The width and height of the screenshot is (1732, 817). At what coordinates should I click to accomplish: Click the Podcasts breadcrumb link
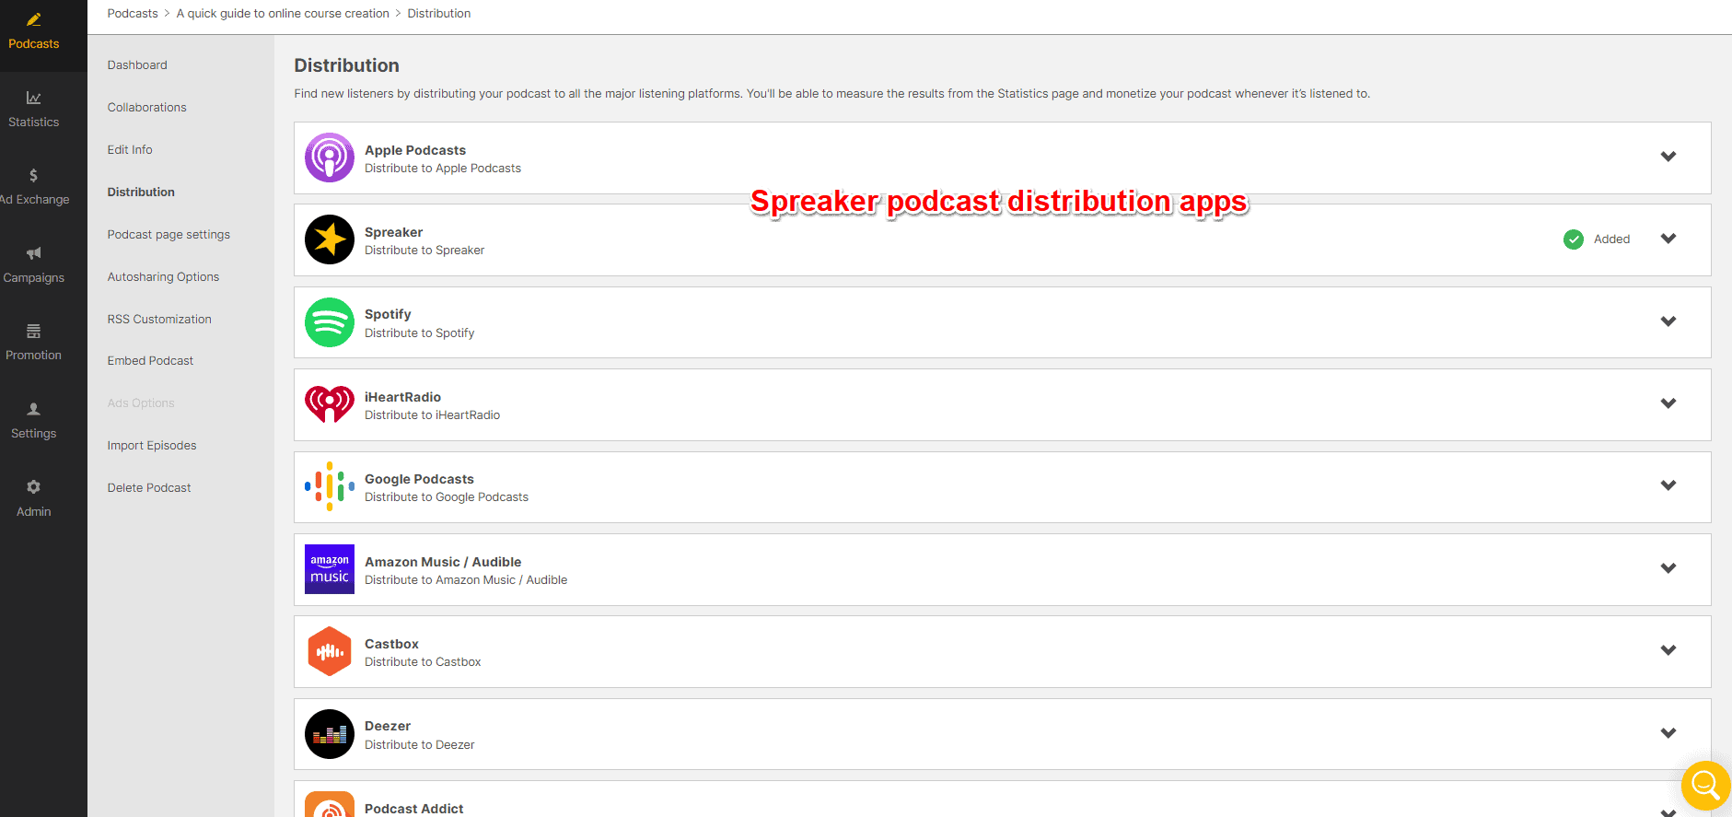[x=133, y=14]
